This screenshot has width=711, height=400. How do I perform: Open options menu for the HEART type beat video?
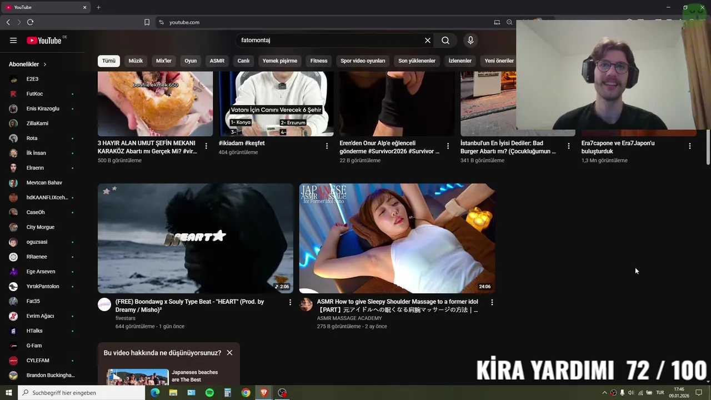(x=290, y=302)
